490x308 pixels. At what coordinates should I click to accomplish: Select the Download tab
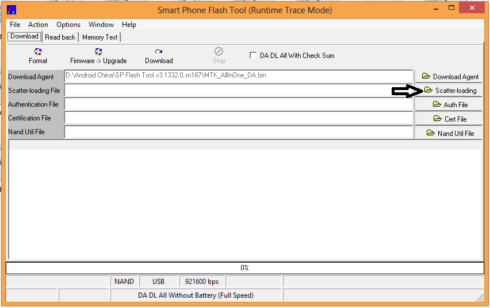24,36
